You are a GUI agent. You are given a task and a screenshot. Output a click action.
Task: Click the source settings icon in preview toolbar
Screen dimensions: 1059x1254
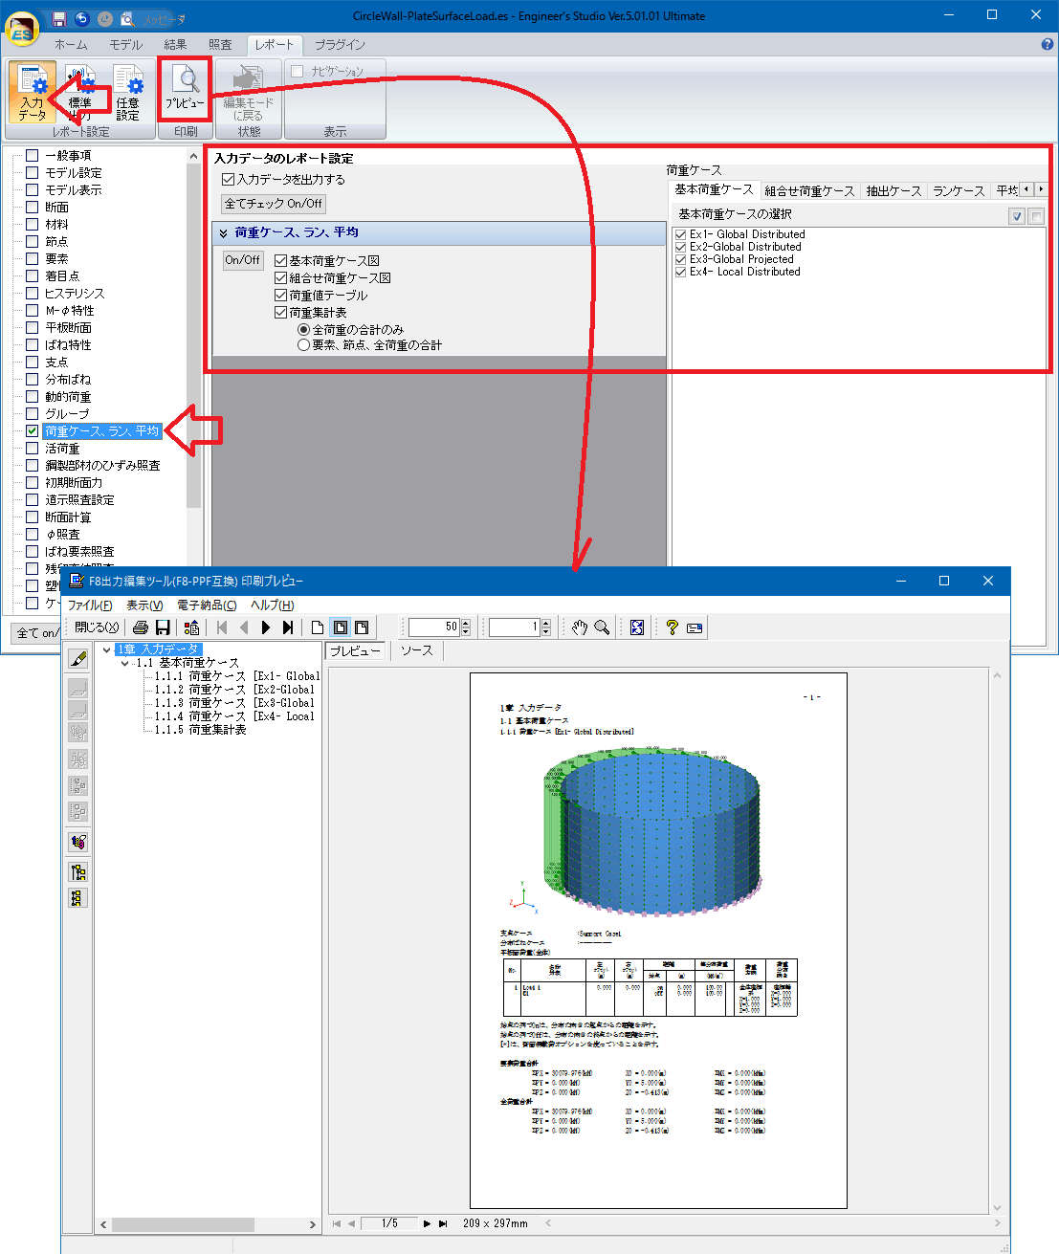point(192,627)
